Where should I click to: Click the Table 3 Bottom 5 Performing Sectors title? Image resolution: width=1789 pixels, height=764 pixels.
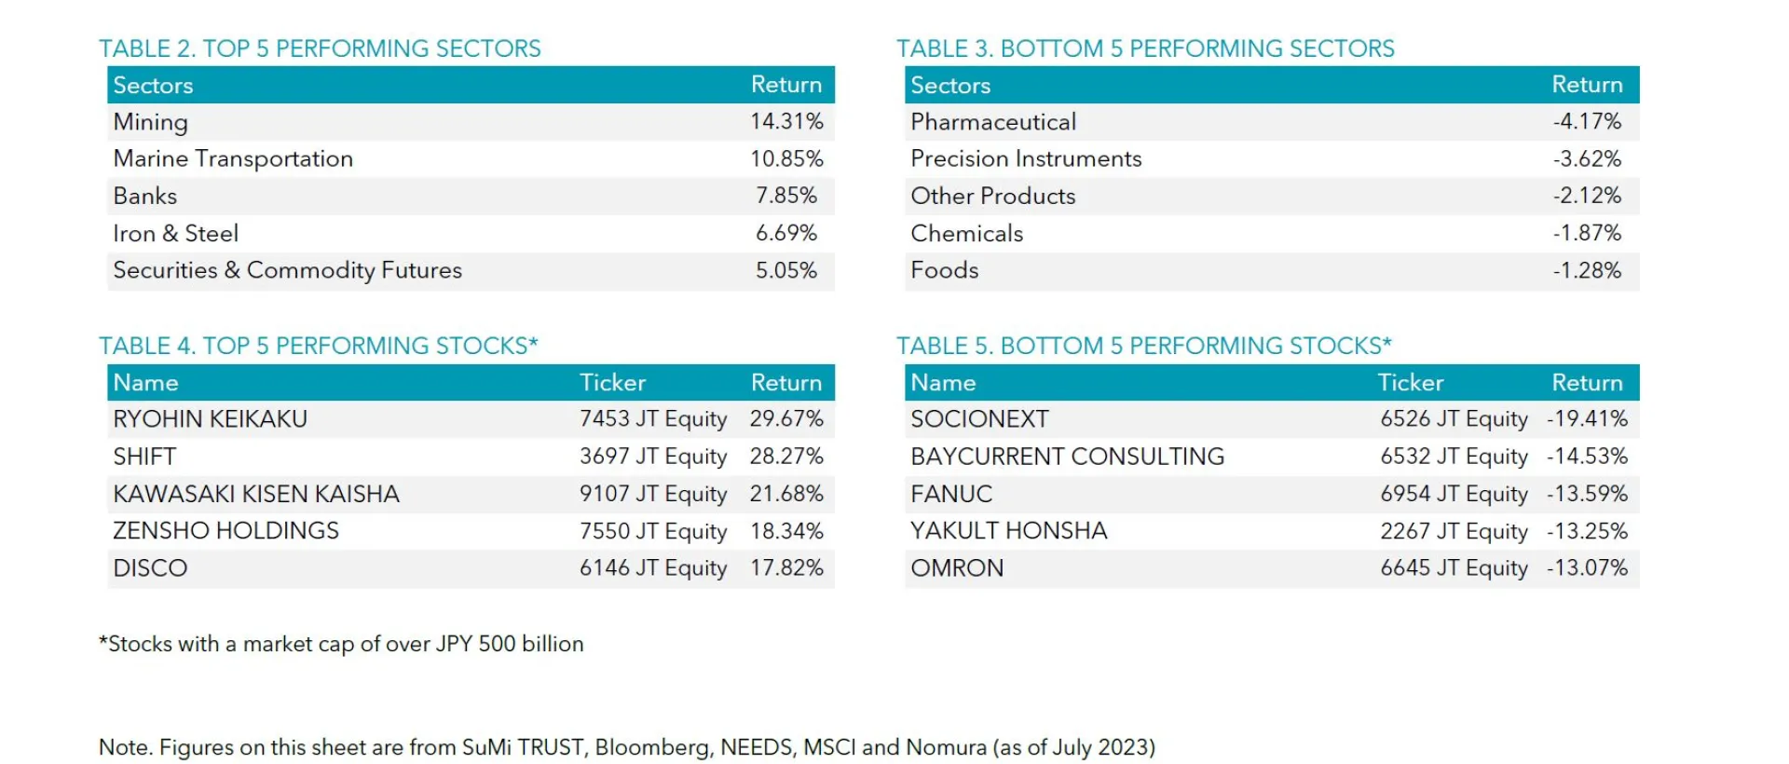click(x=1145, y=48)
